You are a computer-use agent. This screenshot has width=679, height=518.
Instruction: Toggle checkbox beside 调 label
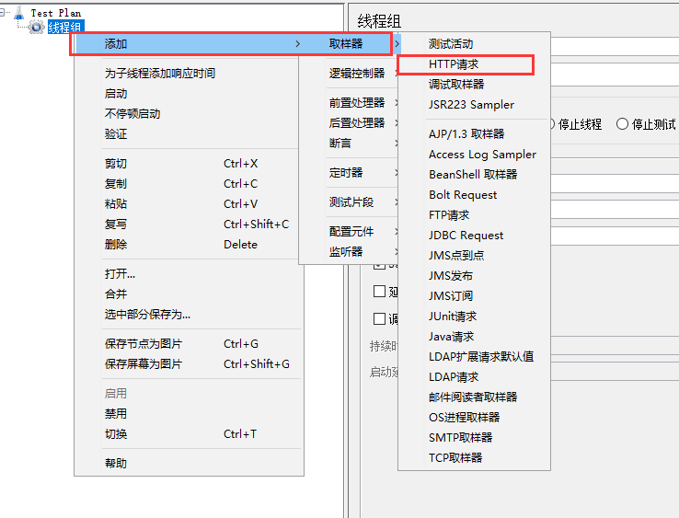[379, 318]
